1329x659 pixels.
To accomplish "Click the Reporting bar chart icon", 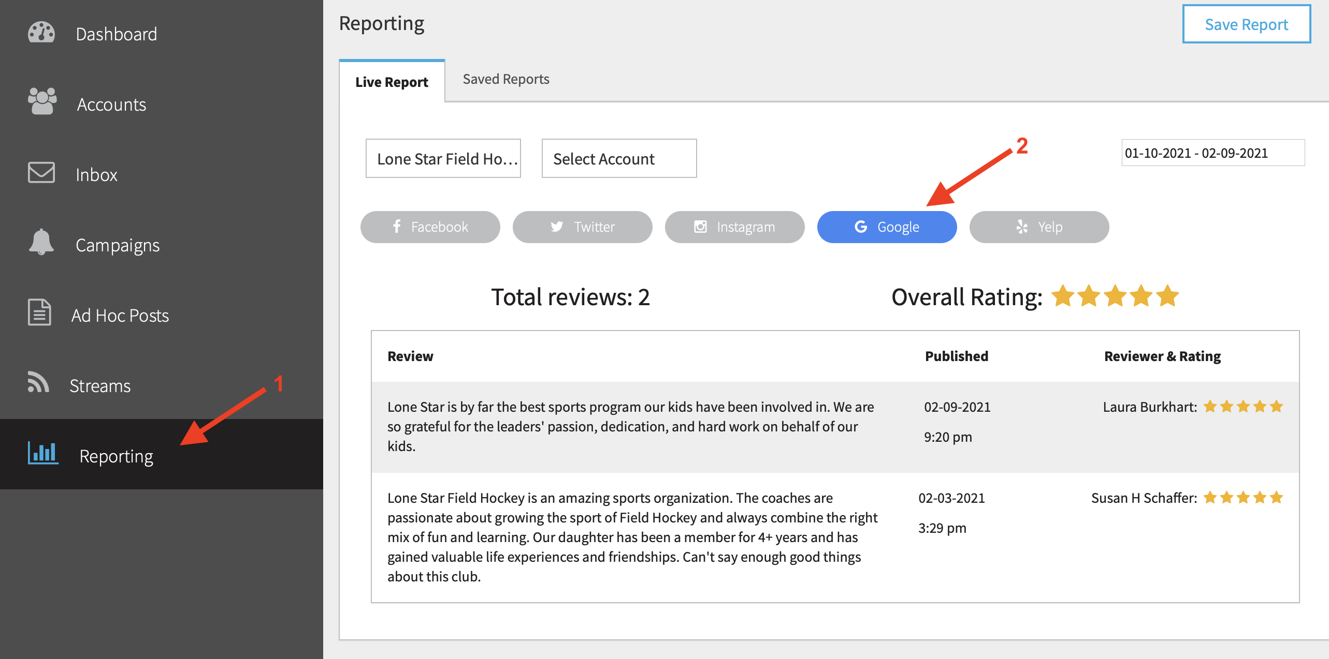I will pos(43,454).
